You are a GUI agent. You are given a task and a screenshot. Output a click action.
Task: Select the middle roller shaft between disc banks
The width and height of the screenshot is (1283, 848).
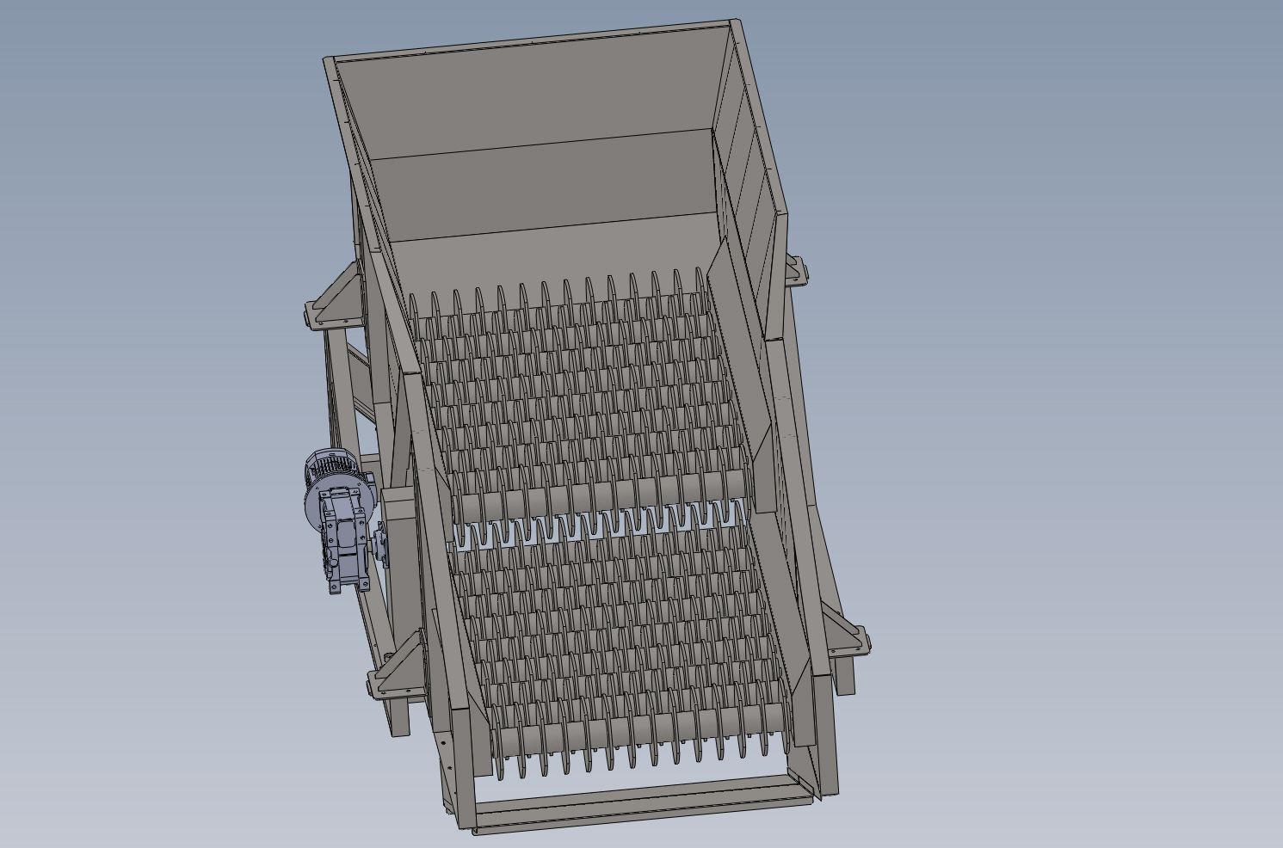pos(602,497)
